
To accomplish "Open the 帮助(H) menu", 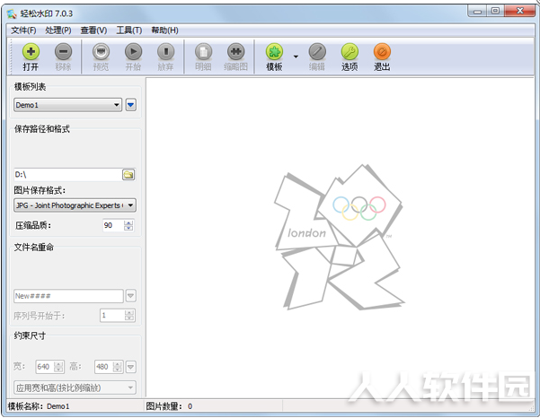I will point(164,30).
